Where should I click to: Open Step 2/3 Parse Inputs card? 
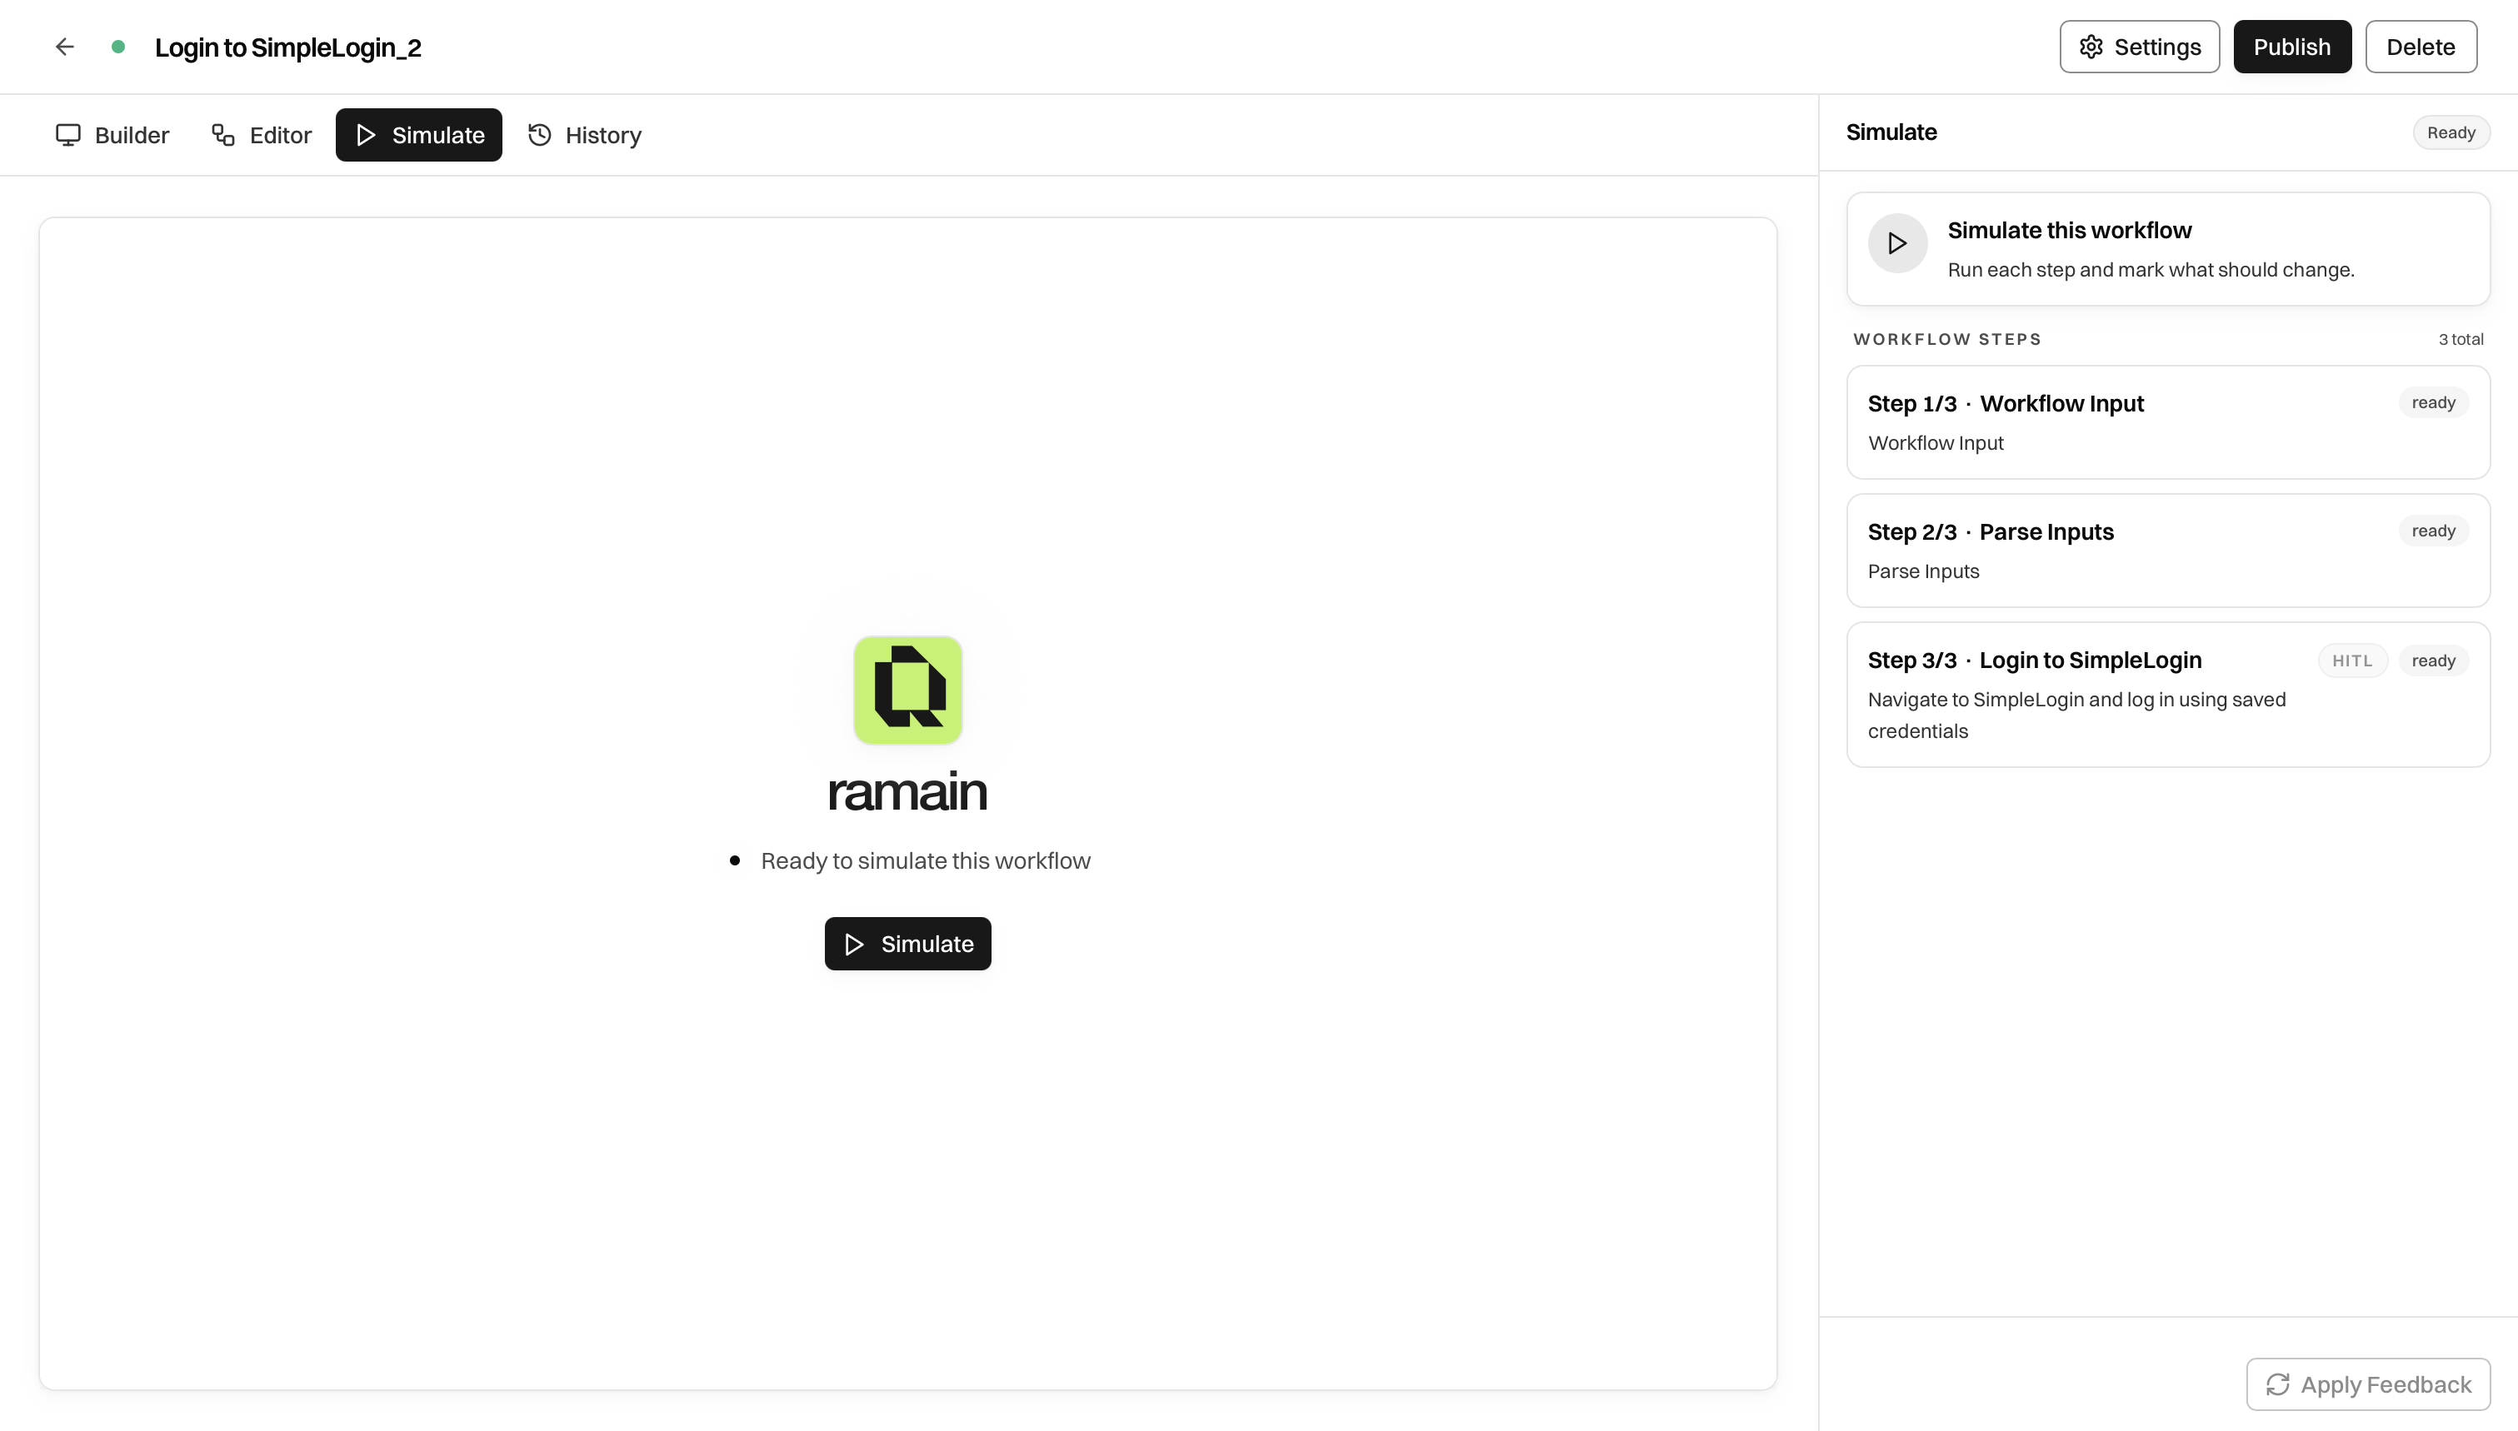pyautogui.click(x=2168, y=551)
